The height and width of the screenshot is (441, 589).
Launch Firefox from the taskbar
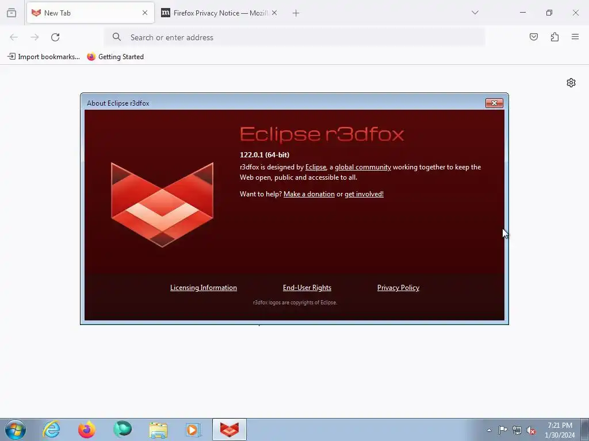pyautogui.click(x=87, y=430)
